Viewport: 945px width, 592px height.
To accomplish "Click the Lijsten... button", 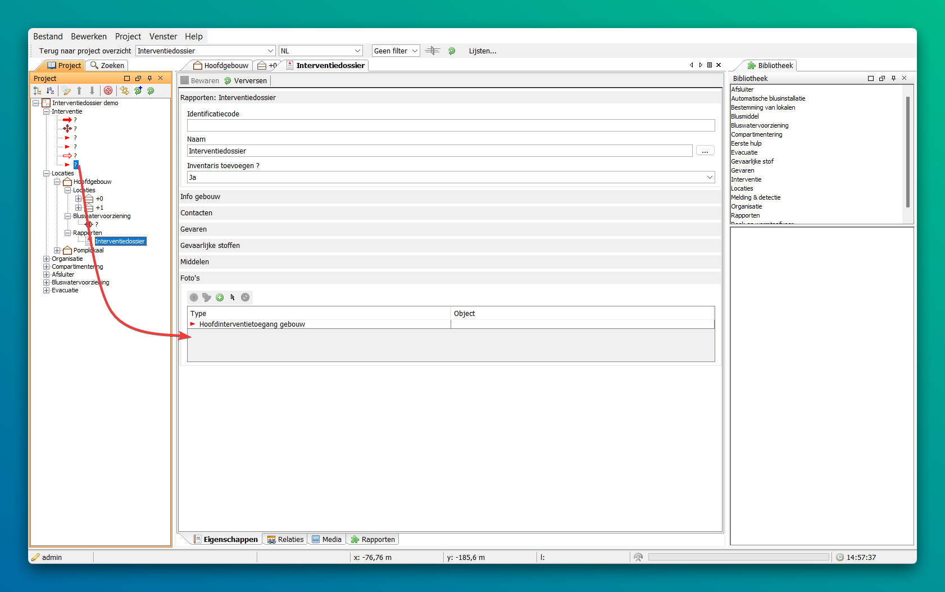I will (483, 51).
